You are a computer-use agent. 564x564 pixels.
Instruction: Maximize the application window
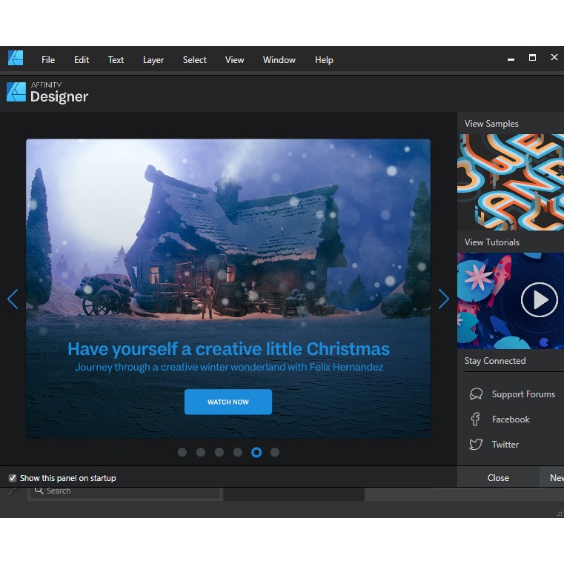[x=532, y=58]
